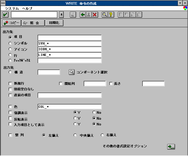The image size is (188, 156).
Task: Click the find magnifier toolbar icon
Action: [105, 15]
